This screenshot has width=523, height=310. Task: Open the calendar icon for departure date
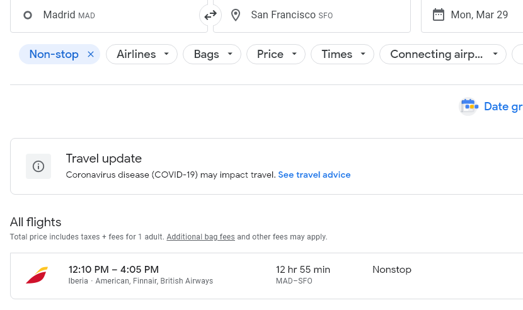pyautogui.click(x=439, y=14)
